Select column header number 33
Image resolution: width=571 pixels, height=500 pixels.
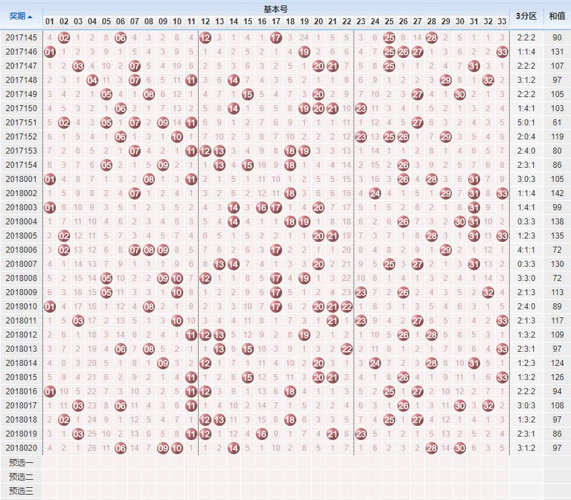pos(502,22)
